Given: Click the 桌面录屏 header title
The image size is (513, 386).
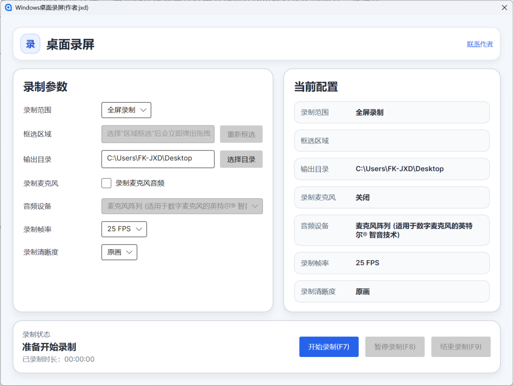Looking at the screenshot, I should (70, 44).
